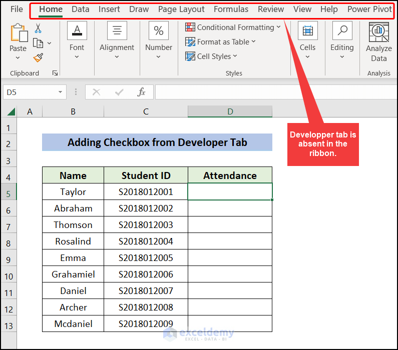Select the Format Painter brush icon
Image resolution: width=398 pixels, height=350 pixels.
[x=38, y=57]
